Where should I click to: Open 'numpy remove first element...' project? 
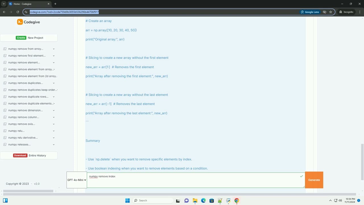coord(27,56)
